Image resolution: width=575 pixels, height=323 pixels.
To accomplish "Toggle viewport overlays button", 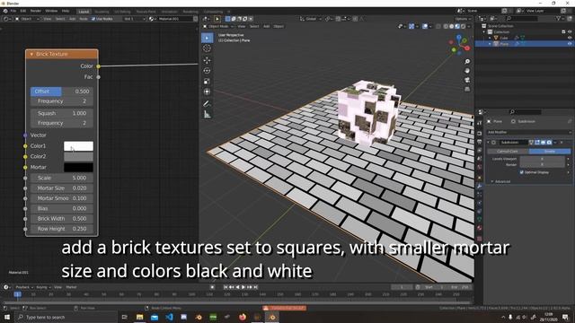I will point(425,26).
